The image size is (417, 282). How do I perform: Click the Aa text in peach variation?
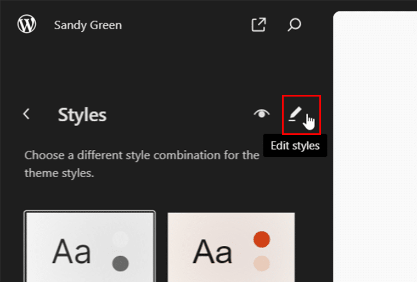click(x=212, y=252)
